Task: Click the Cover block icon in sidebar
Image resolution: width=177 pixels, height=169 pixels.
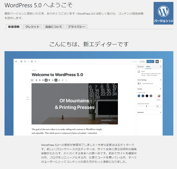Action: coord(139,71)
